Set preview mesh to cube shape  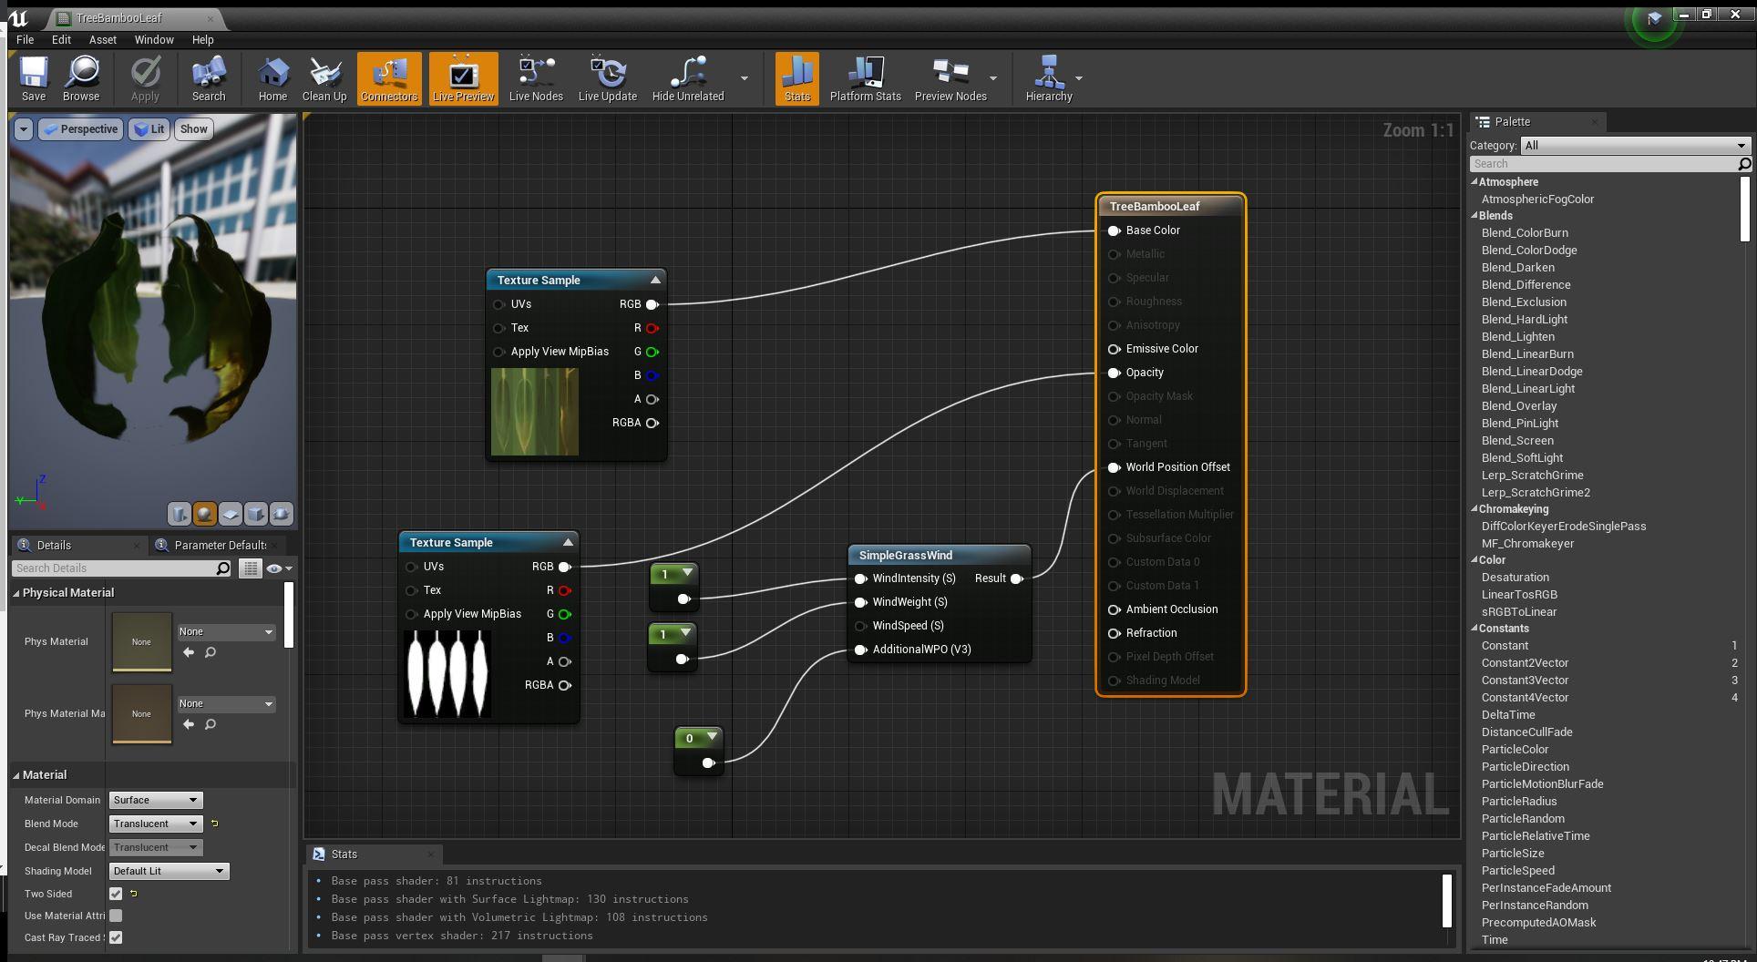coord(256,514)
